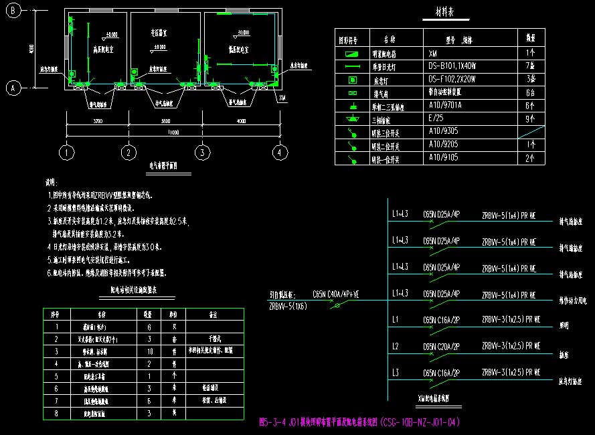The height and width of the screenshot is (435, 595).
Task: Click the "序号" column header in the facilities table
Action: pos(56,315)
